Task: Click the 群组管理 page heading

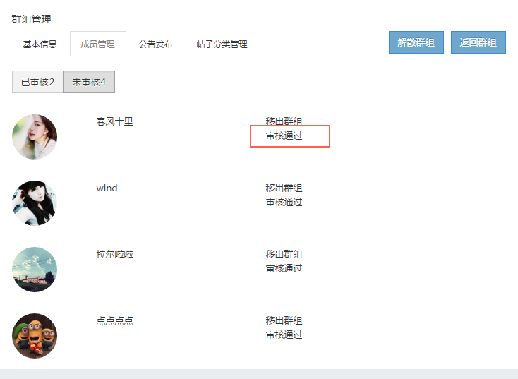Action: pos(31,19)
